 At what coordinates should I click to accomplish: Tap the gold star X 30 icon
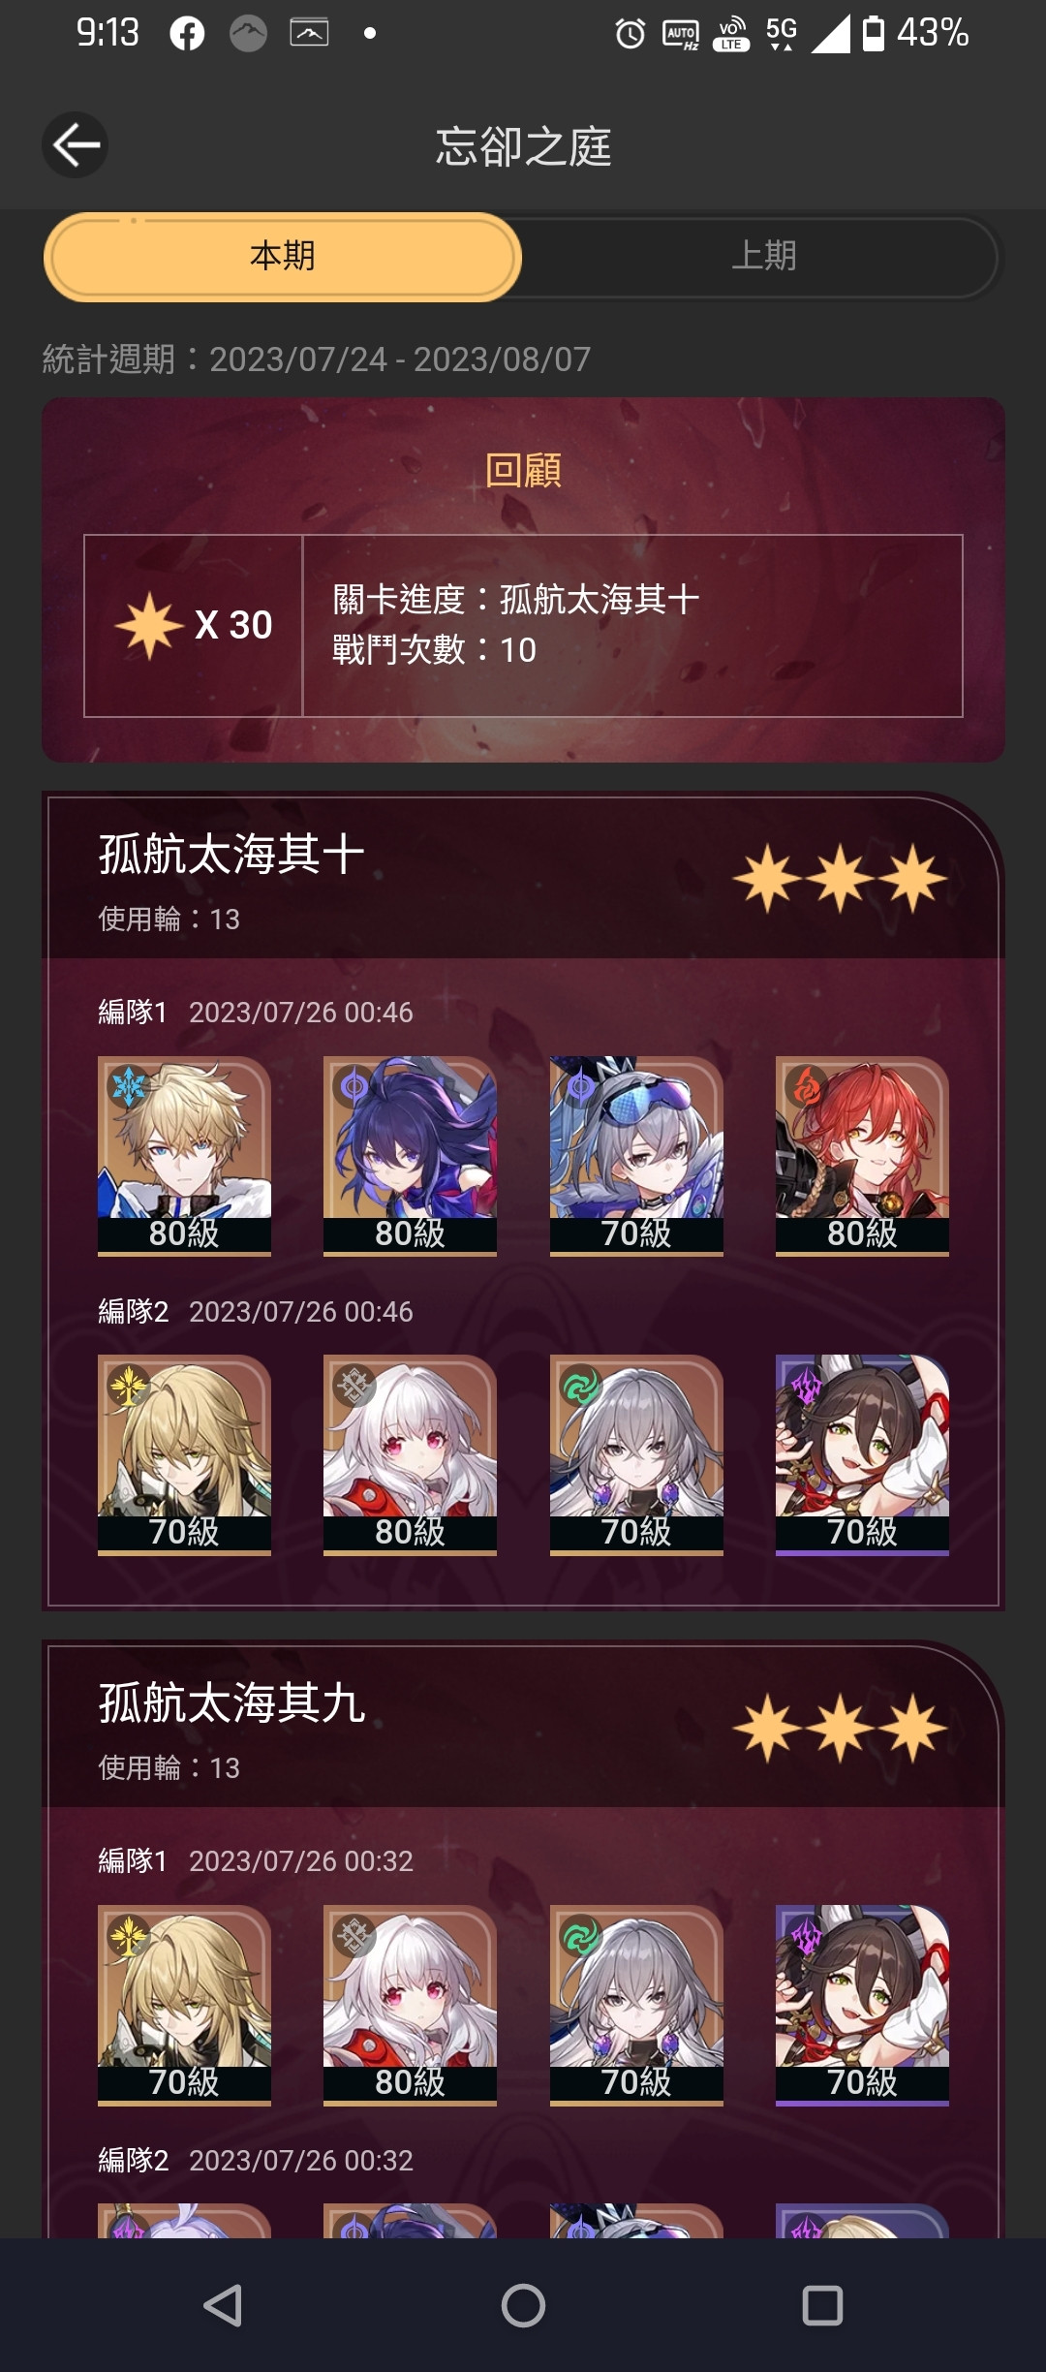coord(149,626)
